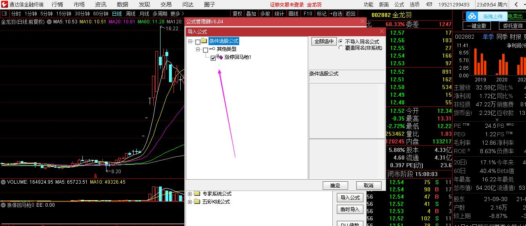The image size is (526, 226).
Task: Open the 多周期 view
Action: (x=160, y=14)
